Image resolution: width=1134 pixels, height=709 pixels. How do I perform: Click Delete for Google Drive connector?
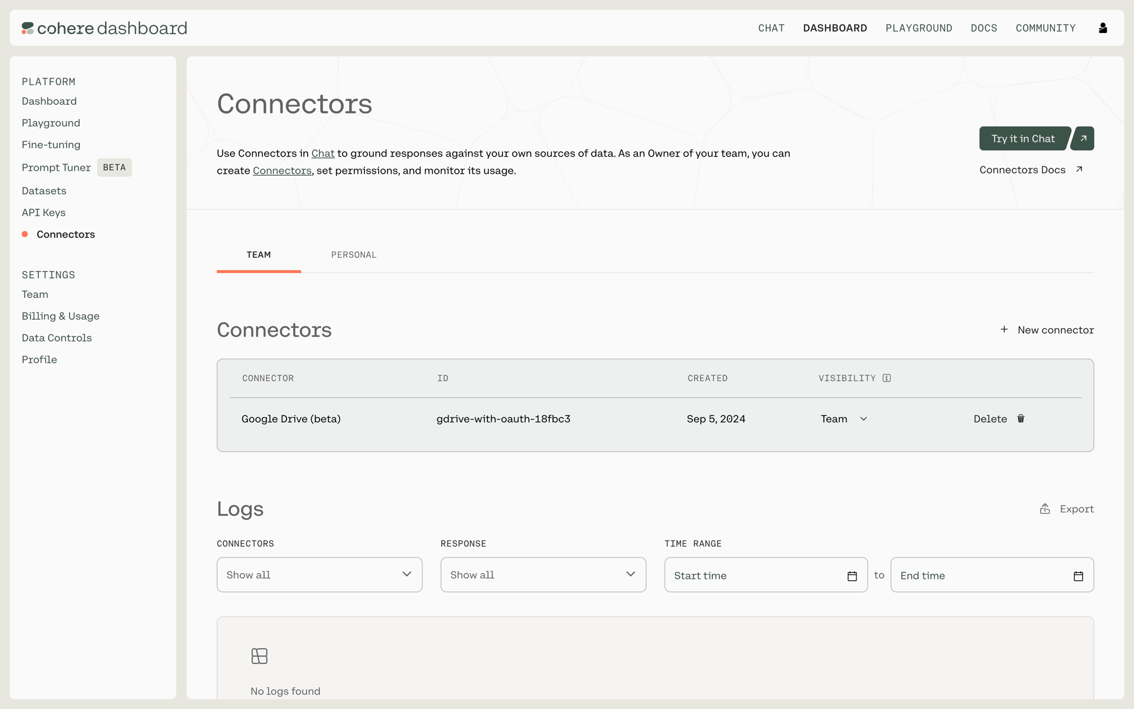tap(999, 419)
